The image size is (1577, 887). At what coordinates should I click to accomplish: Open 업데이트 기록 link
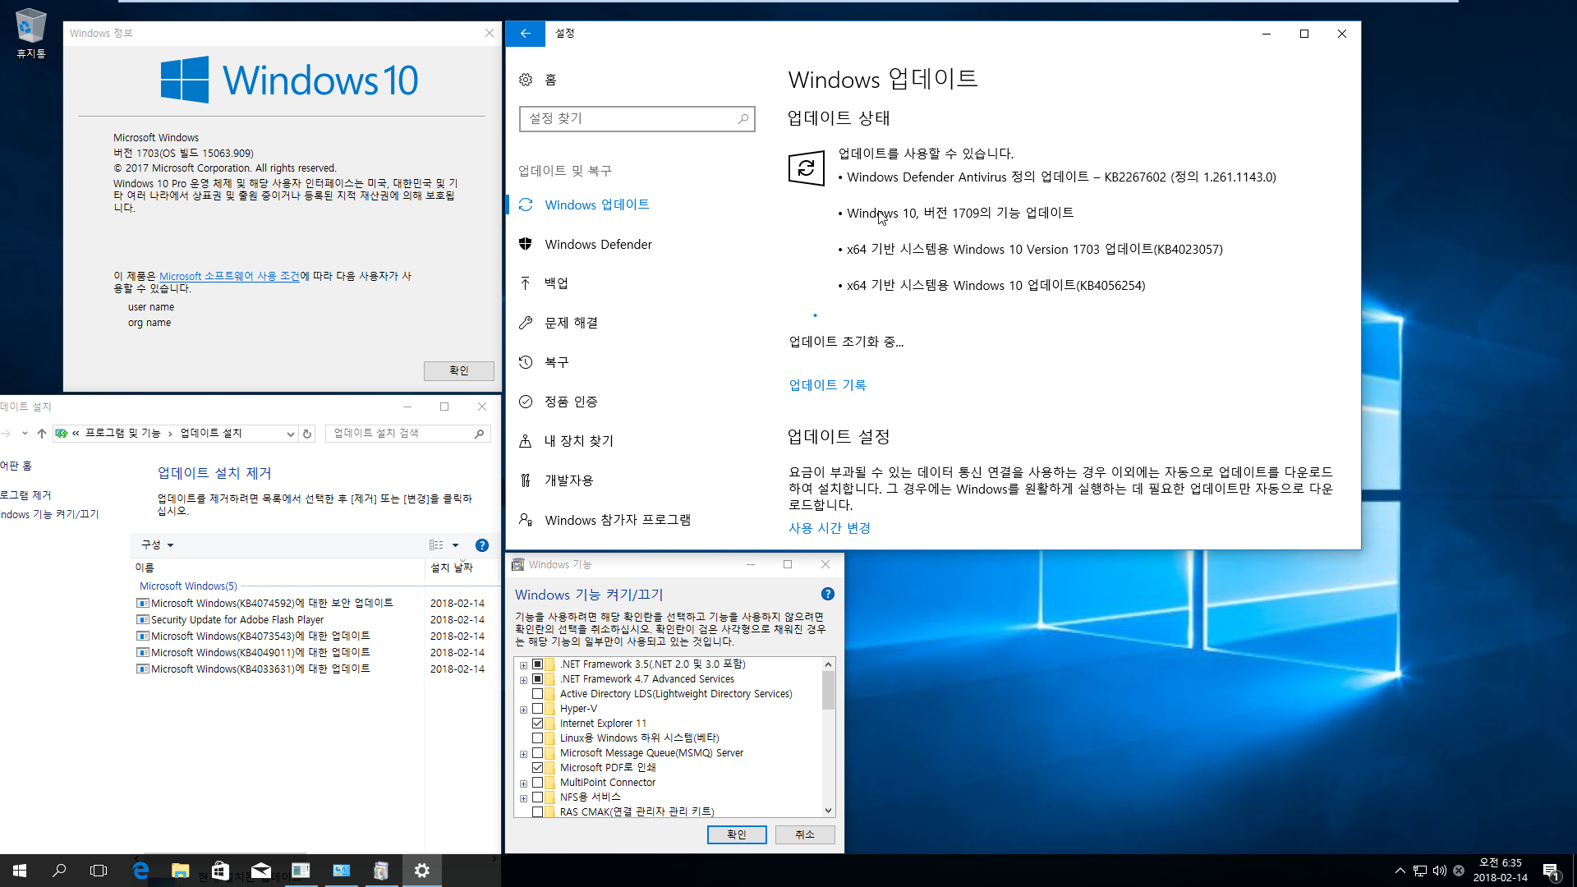[827, 385]
